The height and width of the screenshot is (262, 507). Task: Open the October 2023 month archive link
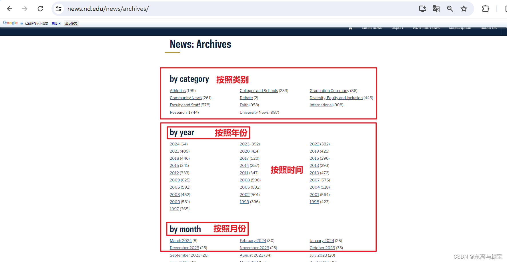pos(322,248)
